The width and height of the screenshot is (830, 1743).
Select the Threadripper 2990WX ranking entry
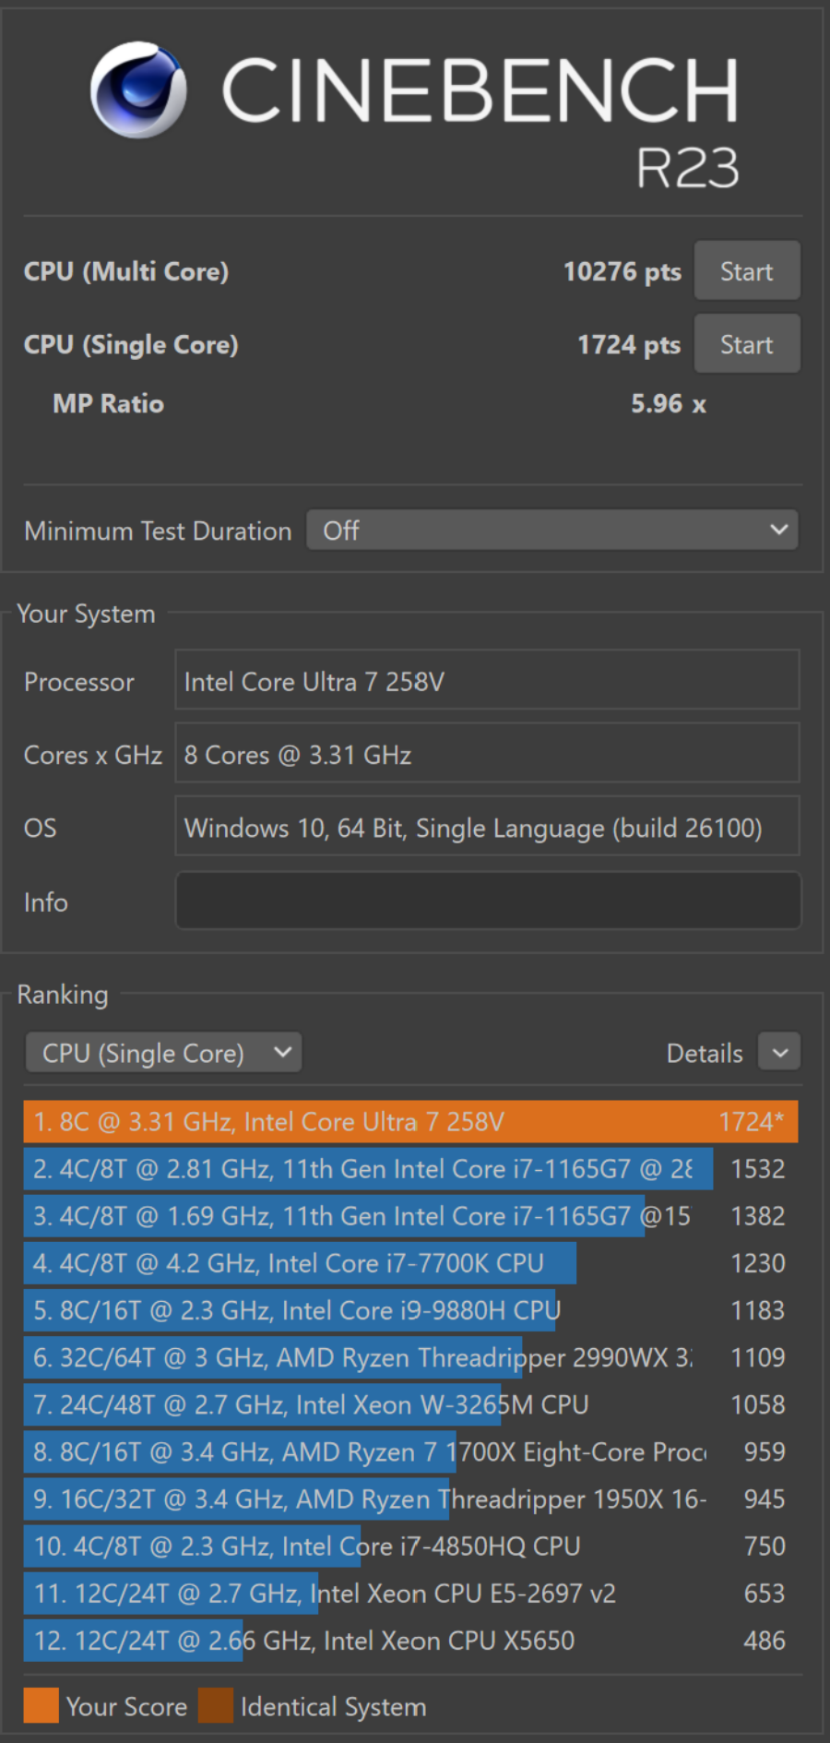(410, 1357)
